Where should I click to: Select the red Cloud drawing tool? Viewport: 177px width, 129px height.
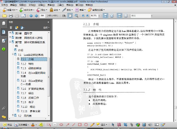coord(61,125)
